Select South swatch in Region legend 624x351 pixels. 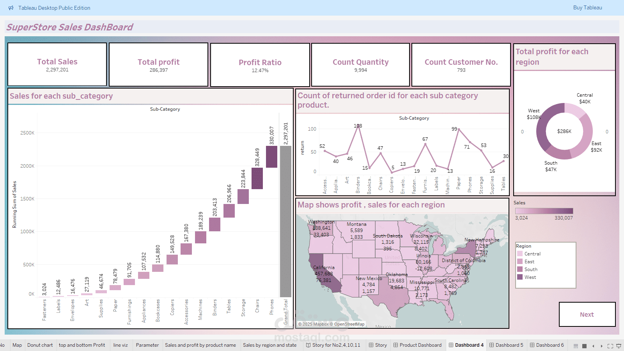point(520,269)
